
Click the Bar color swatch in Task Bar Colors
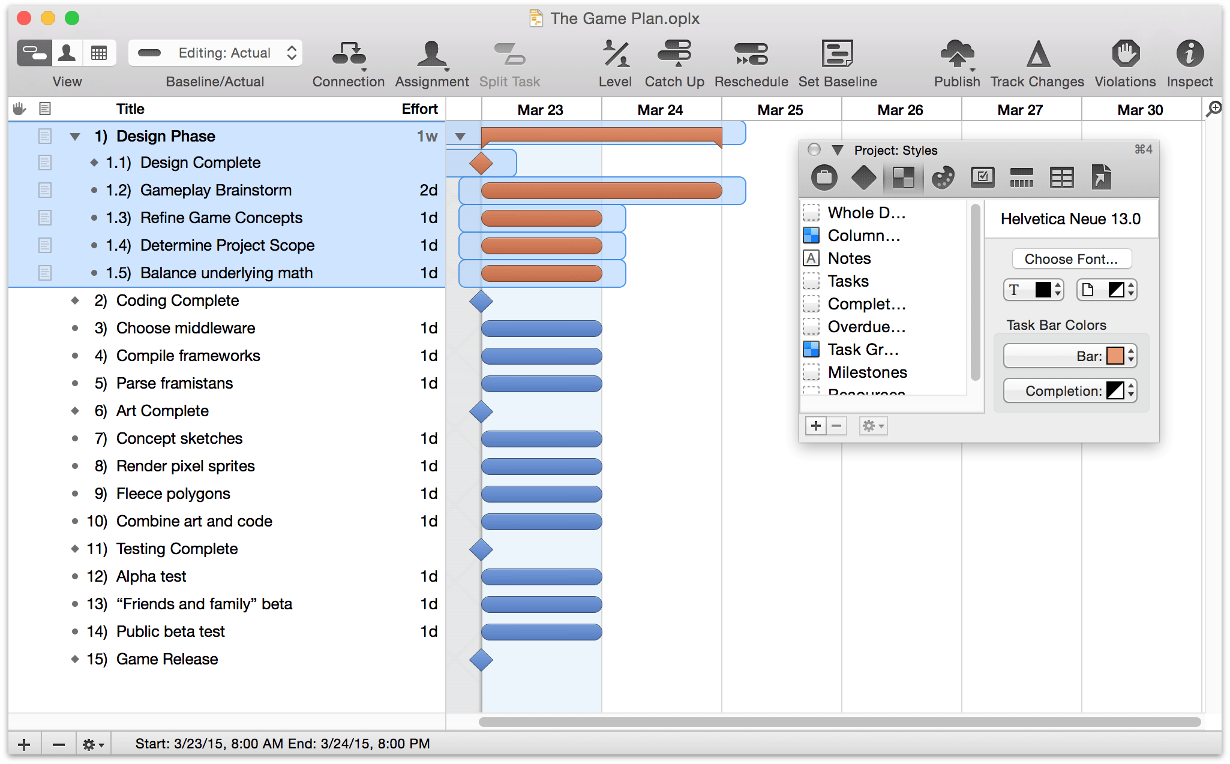(x=1112, y=356)
